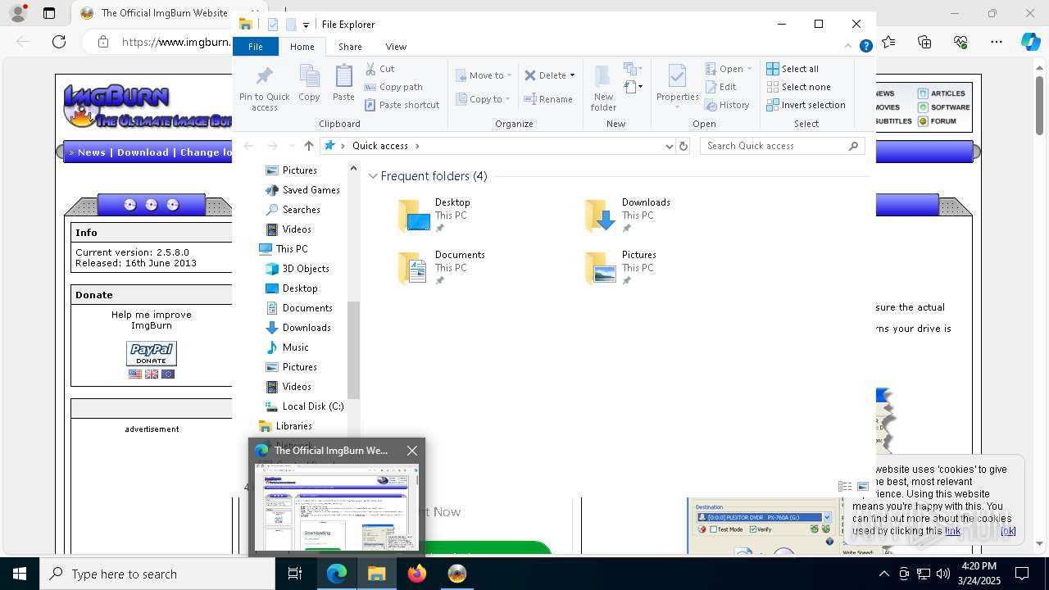Image resolution: width=1049 pixels, height=590 pixels.
Task: Click Invert selection in the ribbon
Action: 806,105
